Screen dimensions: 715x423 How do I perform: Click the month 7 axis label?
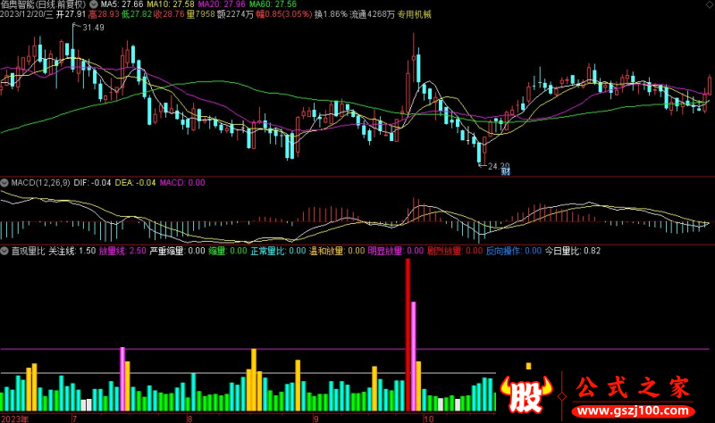click(x=74, y=419)
